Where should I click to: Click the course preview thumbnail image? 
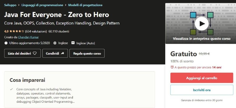pyautogui.click(x=201, y=24)
